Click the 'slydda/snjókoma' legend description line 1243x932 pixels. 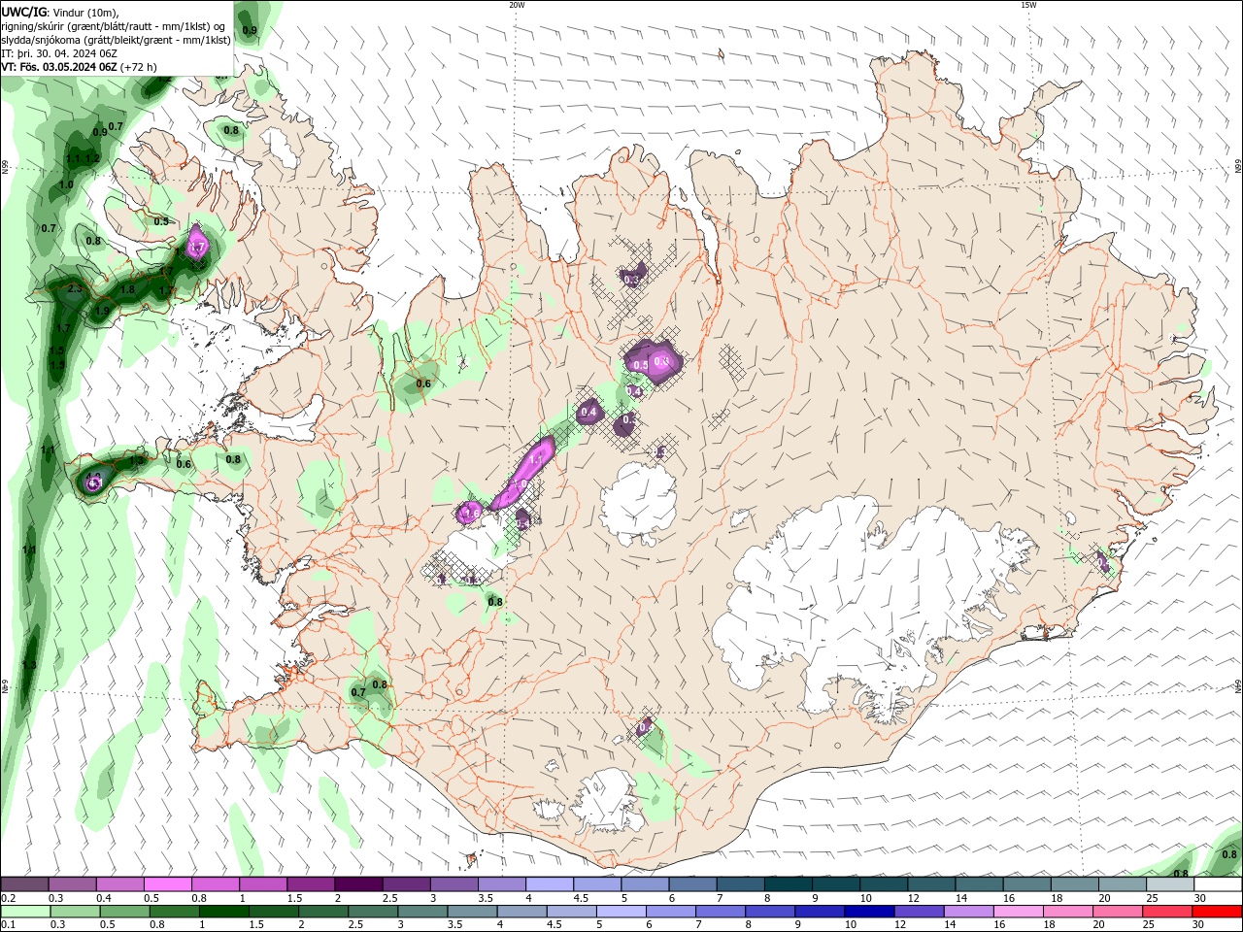click(116, 40)
